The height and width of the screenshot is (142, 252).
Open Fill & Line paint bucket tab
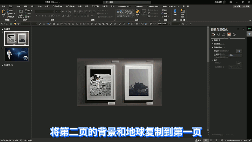(x=213, y=34)
